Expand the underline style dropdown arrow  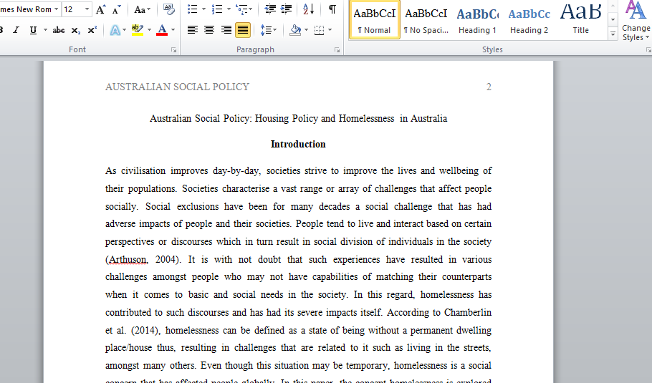pyautogui.click(x=45, y=30)
